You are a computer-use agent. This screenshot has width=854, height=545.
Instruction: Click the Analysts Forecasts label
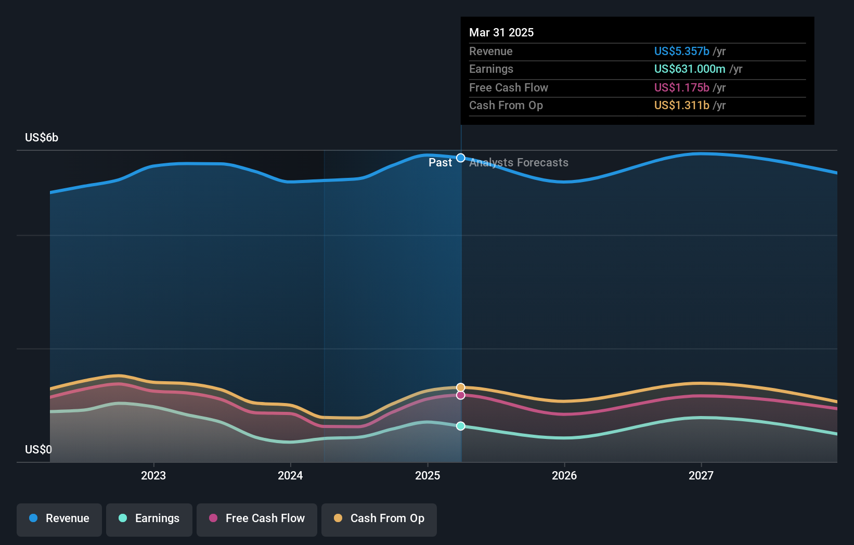click(519, 162)
